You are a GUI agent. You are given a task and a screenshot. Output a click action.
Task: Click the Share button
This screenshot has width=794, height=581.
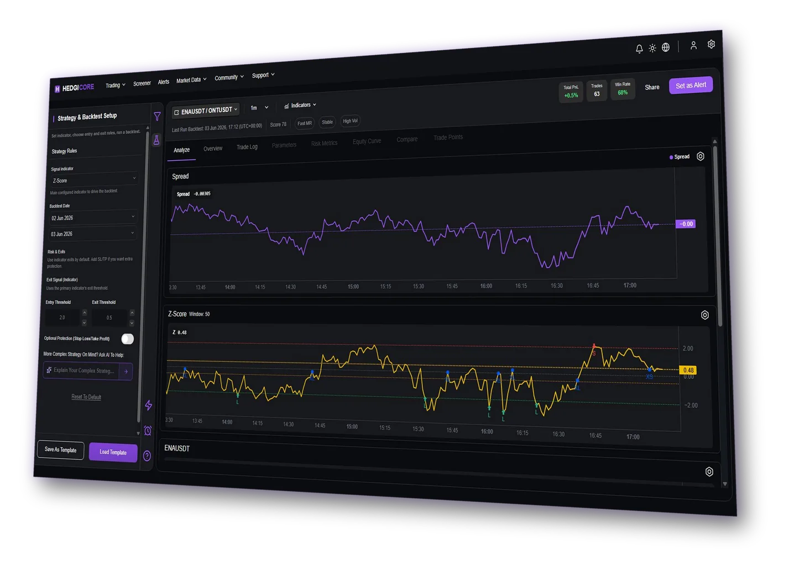(x=652, y=87)
